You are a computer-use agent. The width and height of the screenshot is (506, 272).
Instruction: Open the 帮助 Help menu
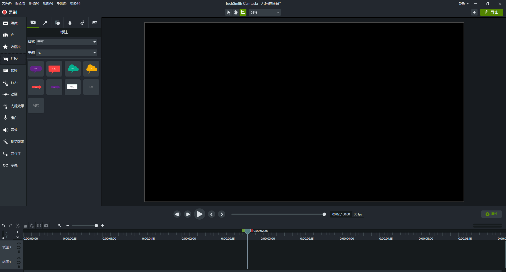point(75,3)
